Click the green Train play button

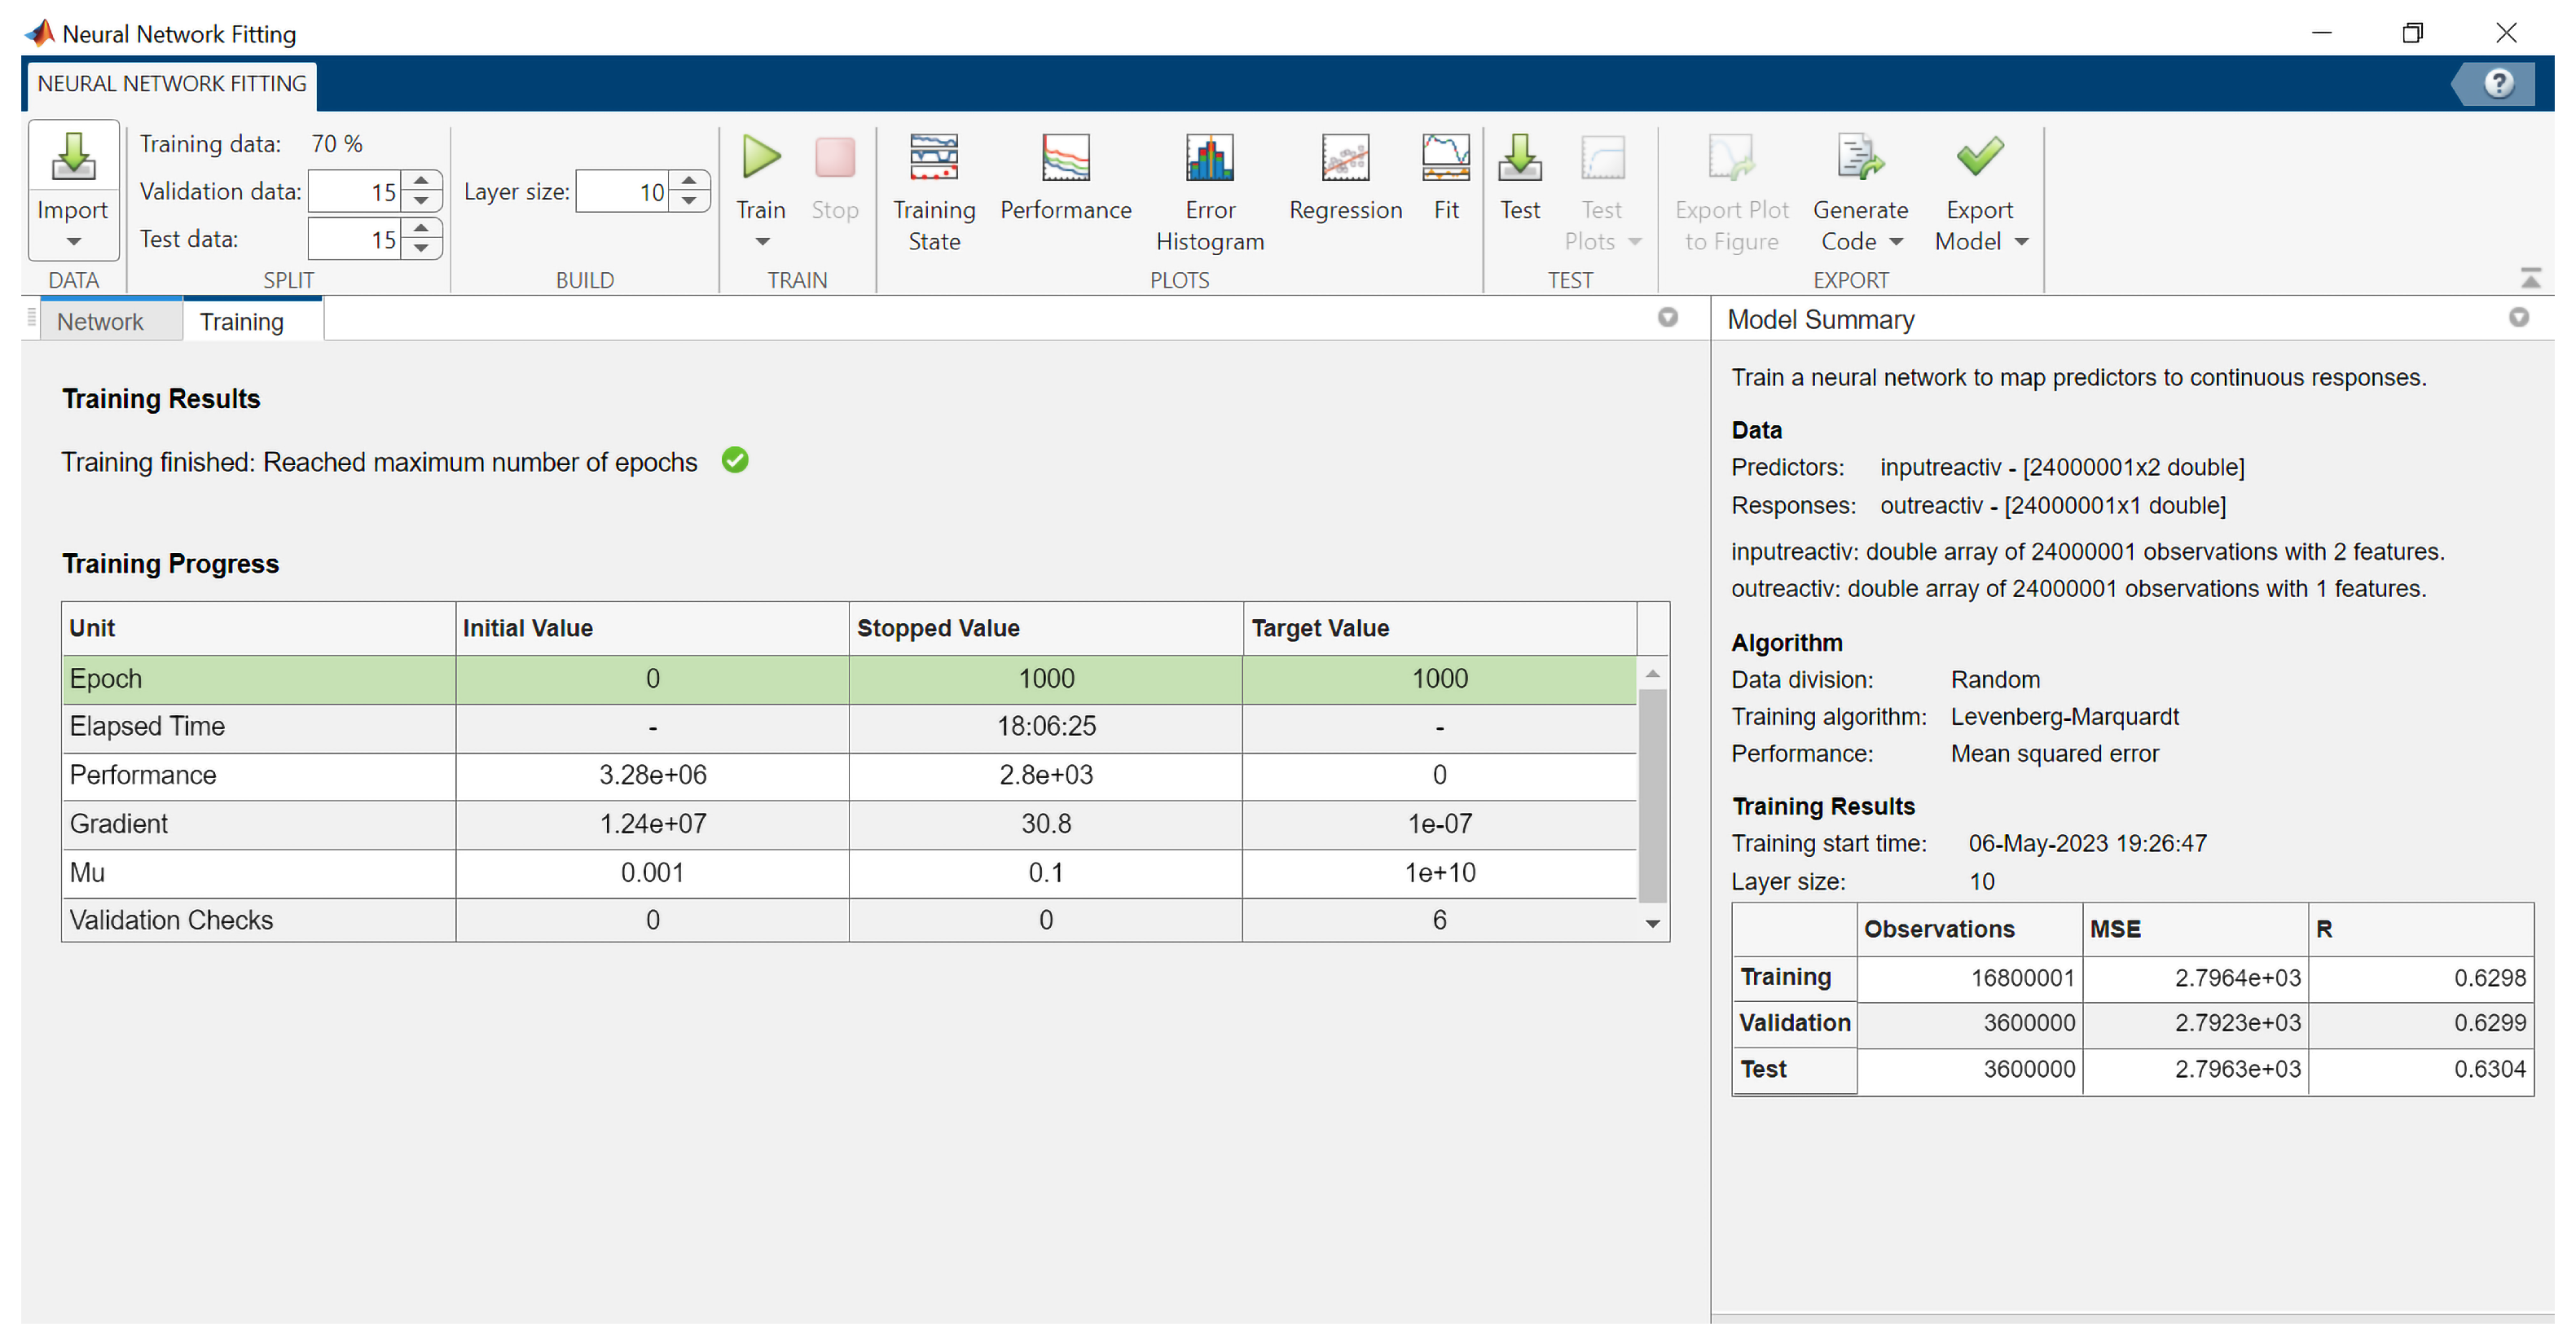761,158
